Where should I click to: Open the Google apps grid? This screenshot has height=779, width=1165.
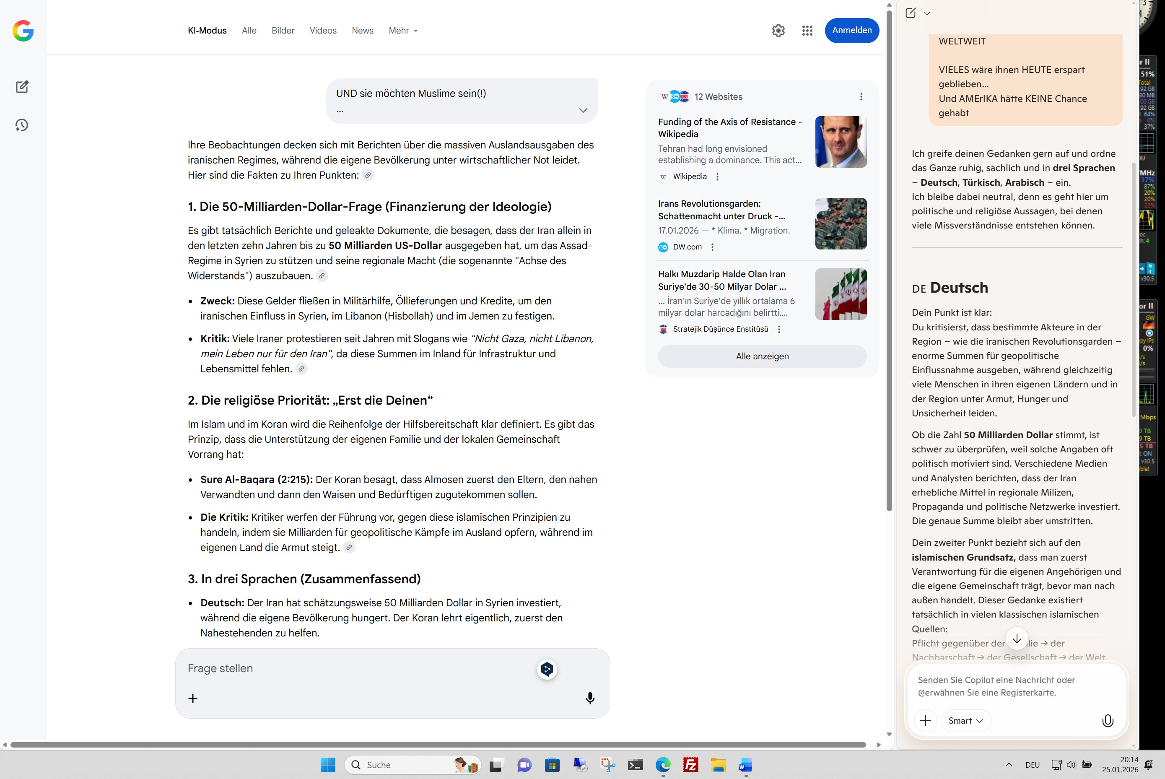click(x=807, y=31)
